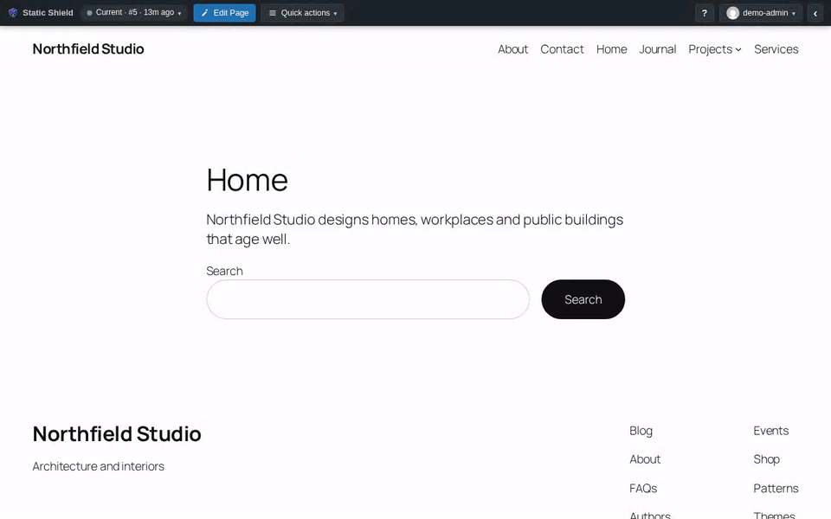
Task: Open Journal from the top navigation
Action: pyautogui.click(x=658, y=49)
